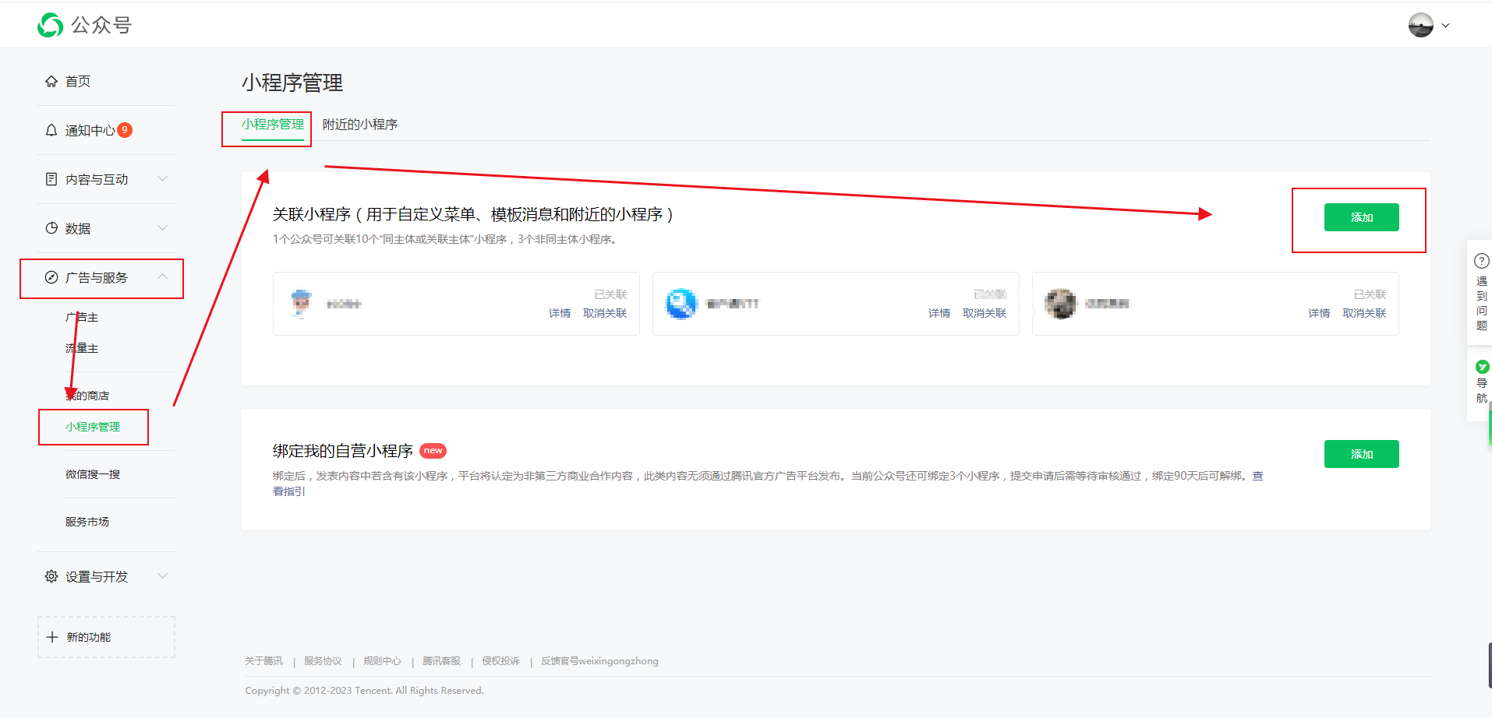The height and width of the screenshot is (718, 1492).
Task: Click 取消关联 for the cartoon avatar mini program
Action: pyautogui.click(x=605, y=313)
